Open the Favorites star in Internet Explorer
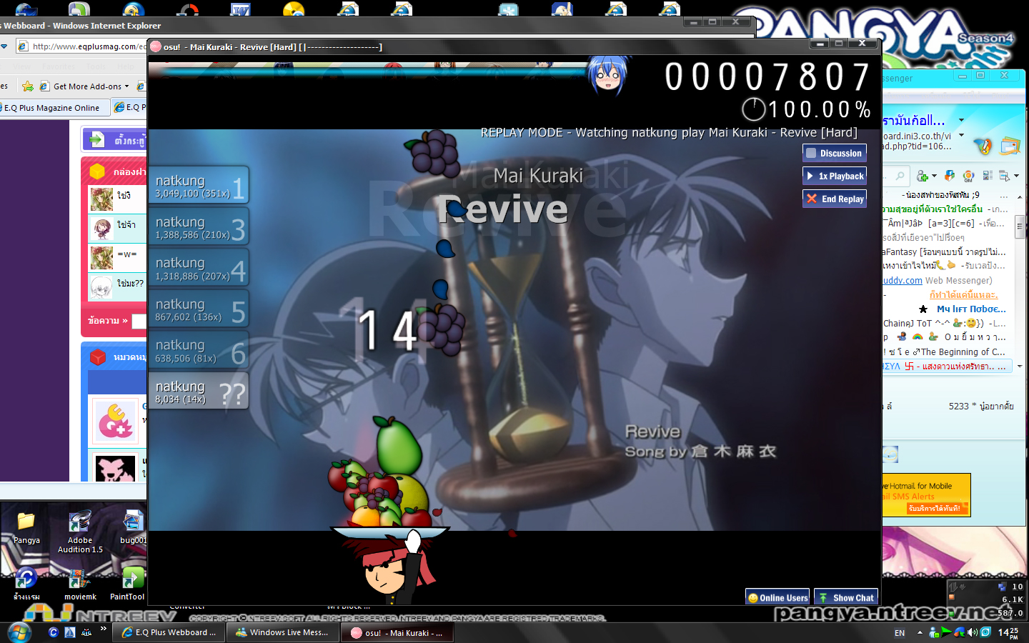The height and width of the screenshot is (643, 1029). click(x=28, y=86)
